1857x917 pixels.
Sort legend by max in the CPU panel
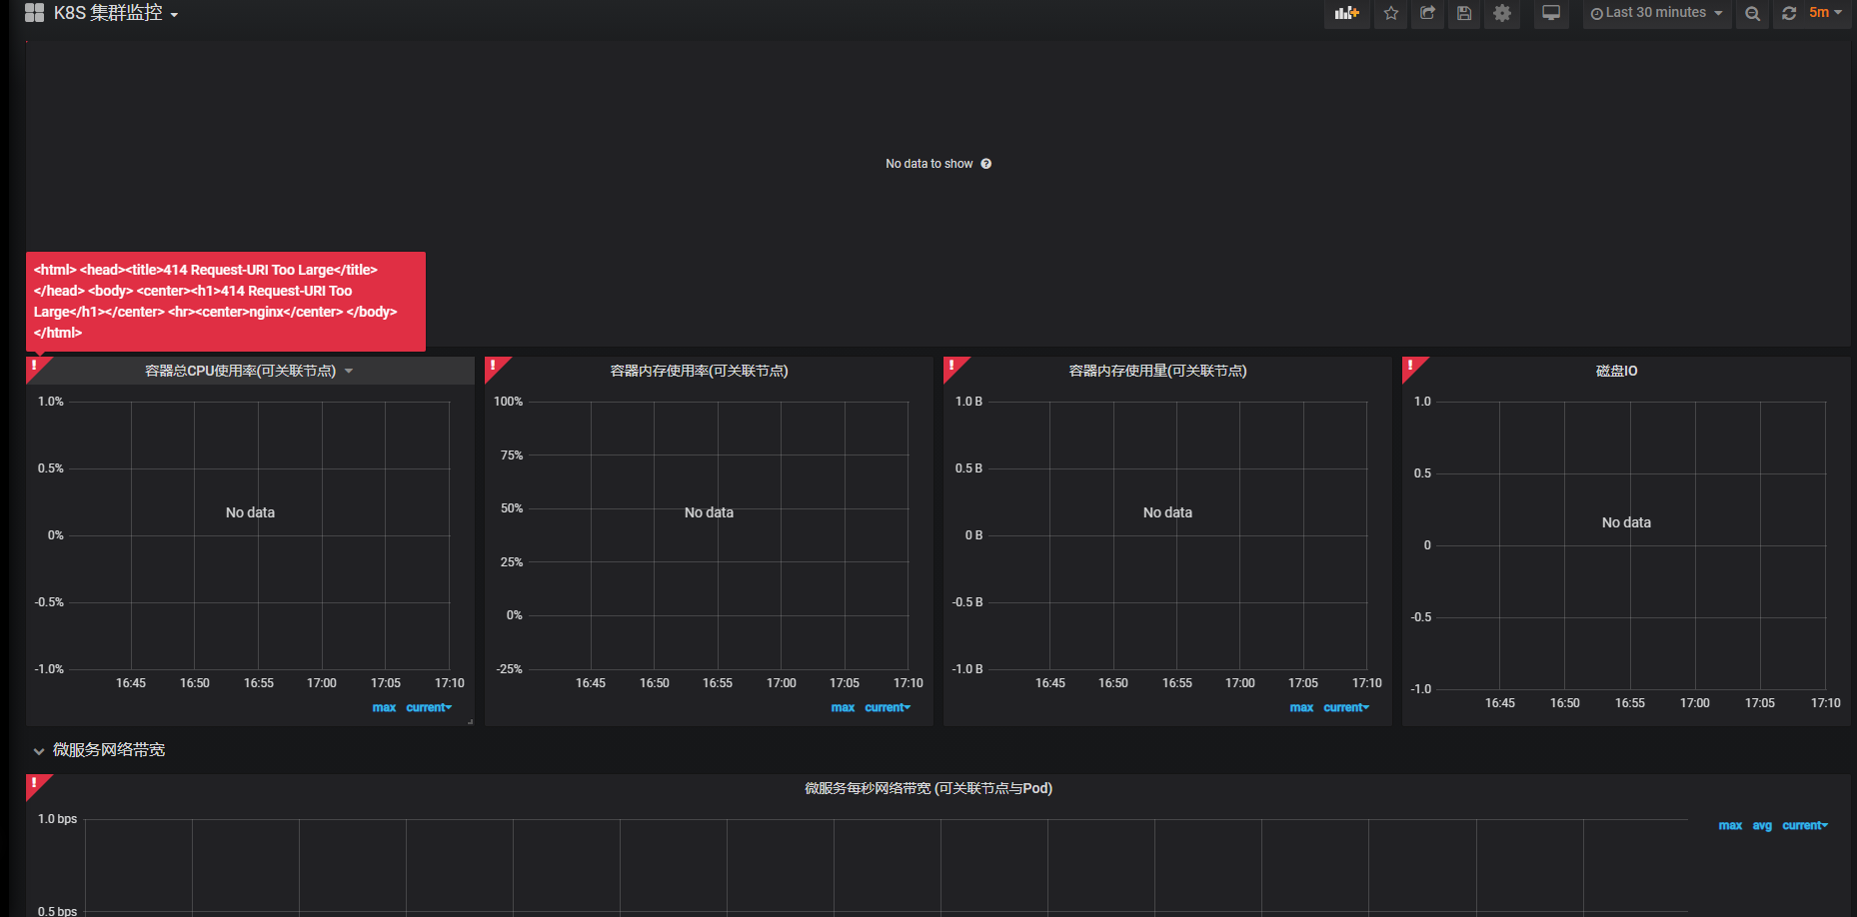tap(384, 707)
